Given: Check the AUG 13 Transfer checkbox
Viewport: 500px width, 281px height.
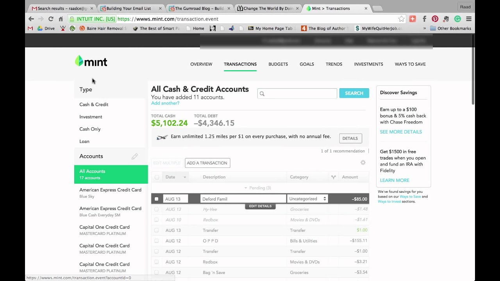Looking at the screenshot, I should 156,230.
